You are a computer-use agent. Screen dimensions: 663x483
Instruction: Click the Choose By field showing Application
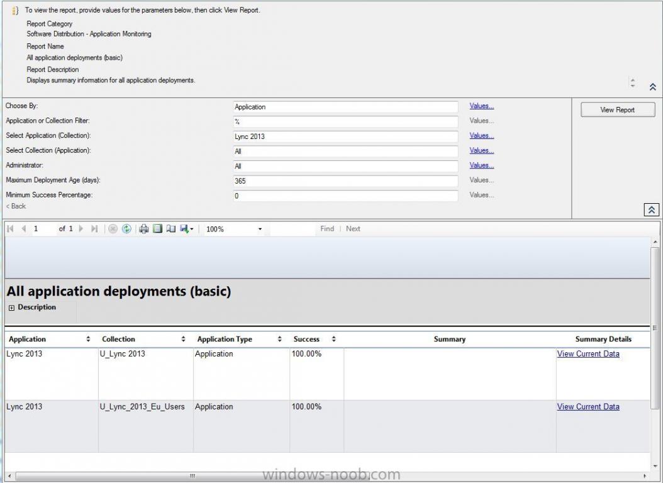pos(345,107)
